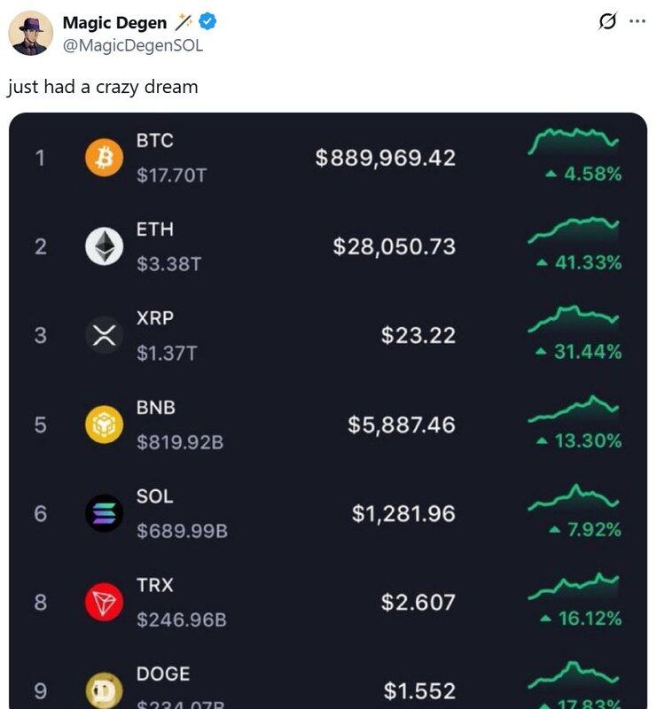
Task: Click the XRP coin icon
Action: point(104,335)
